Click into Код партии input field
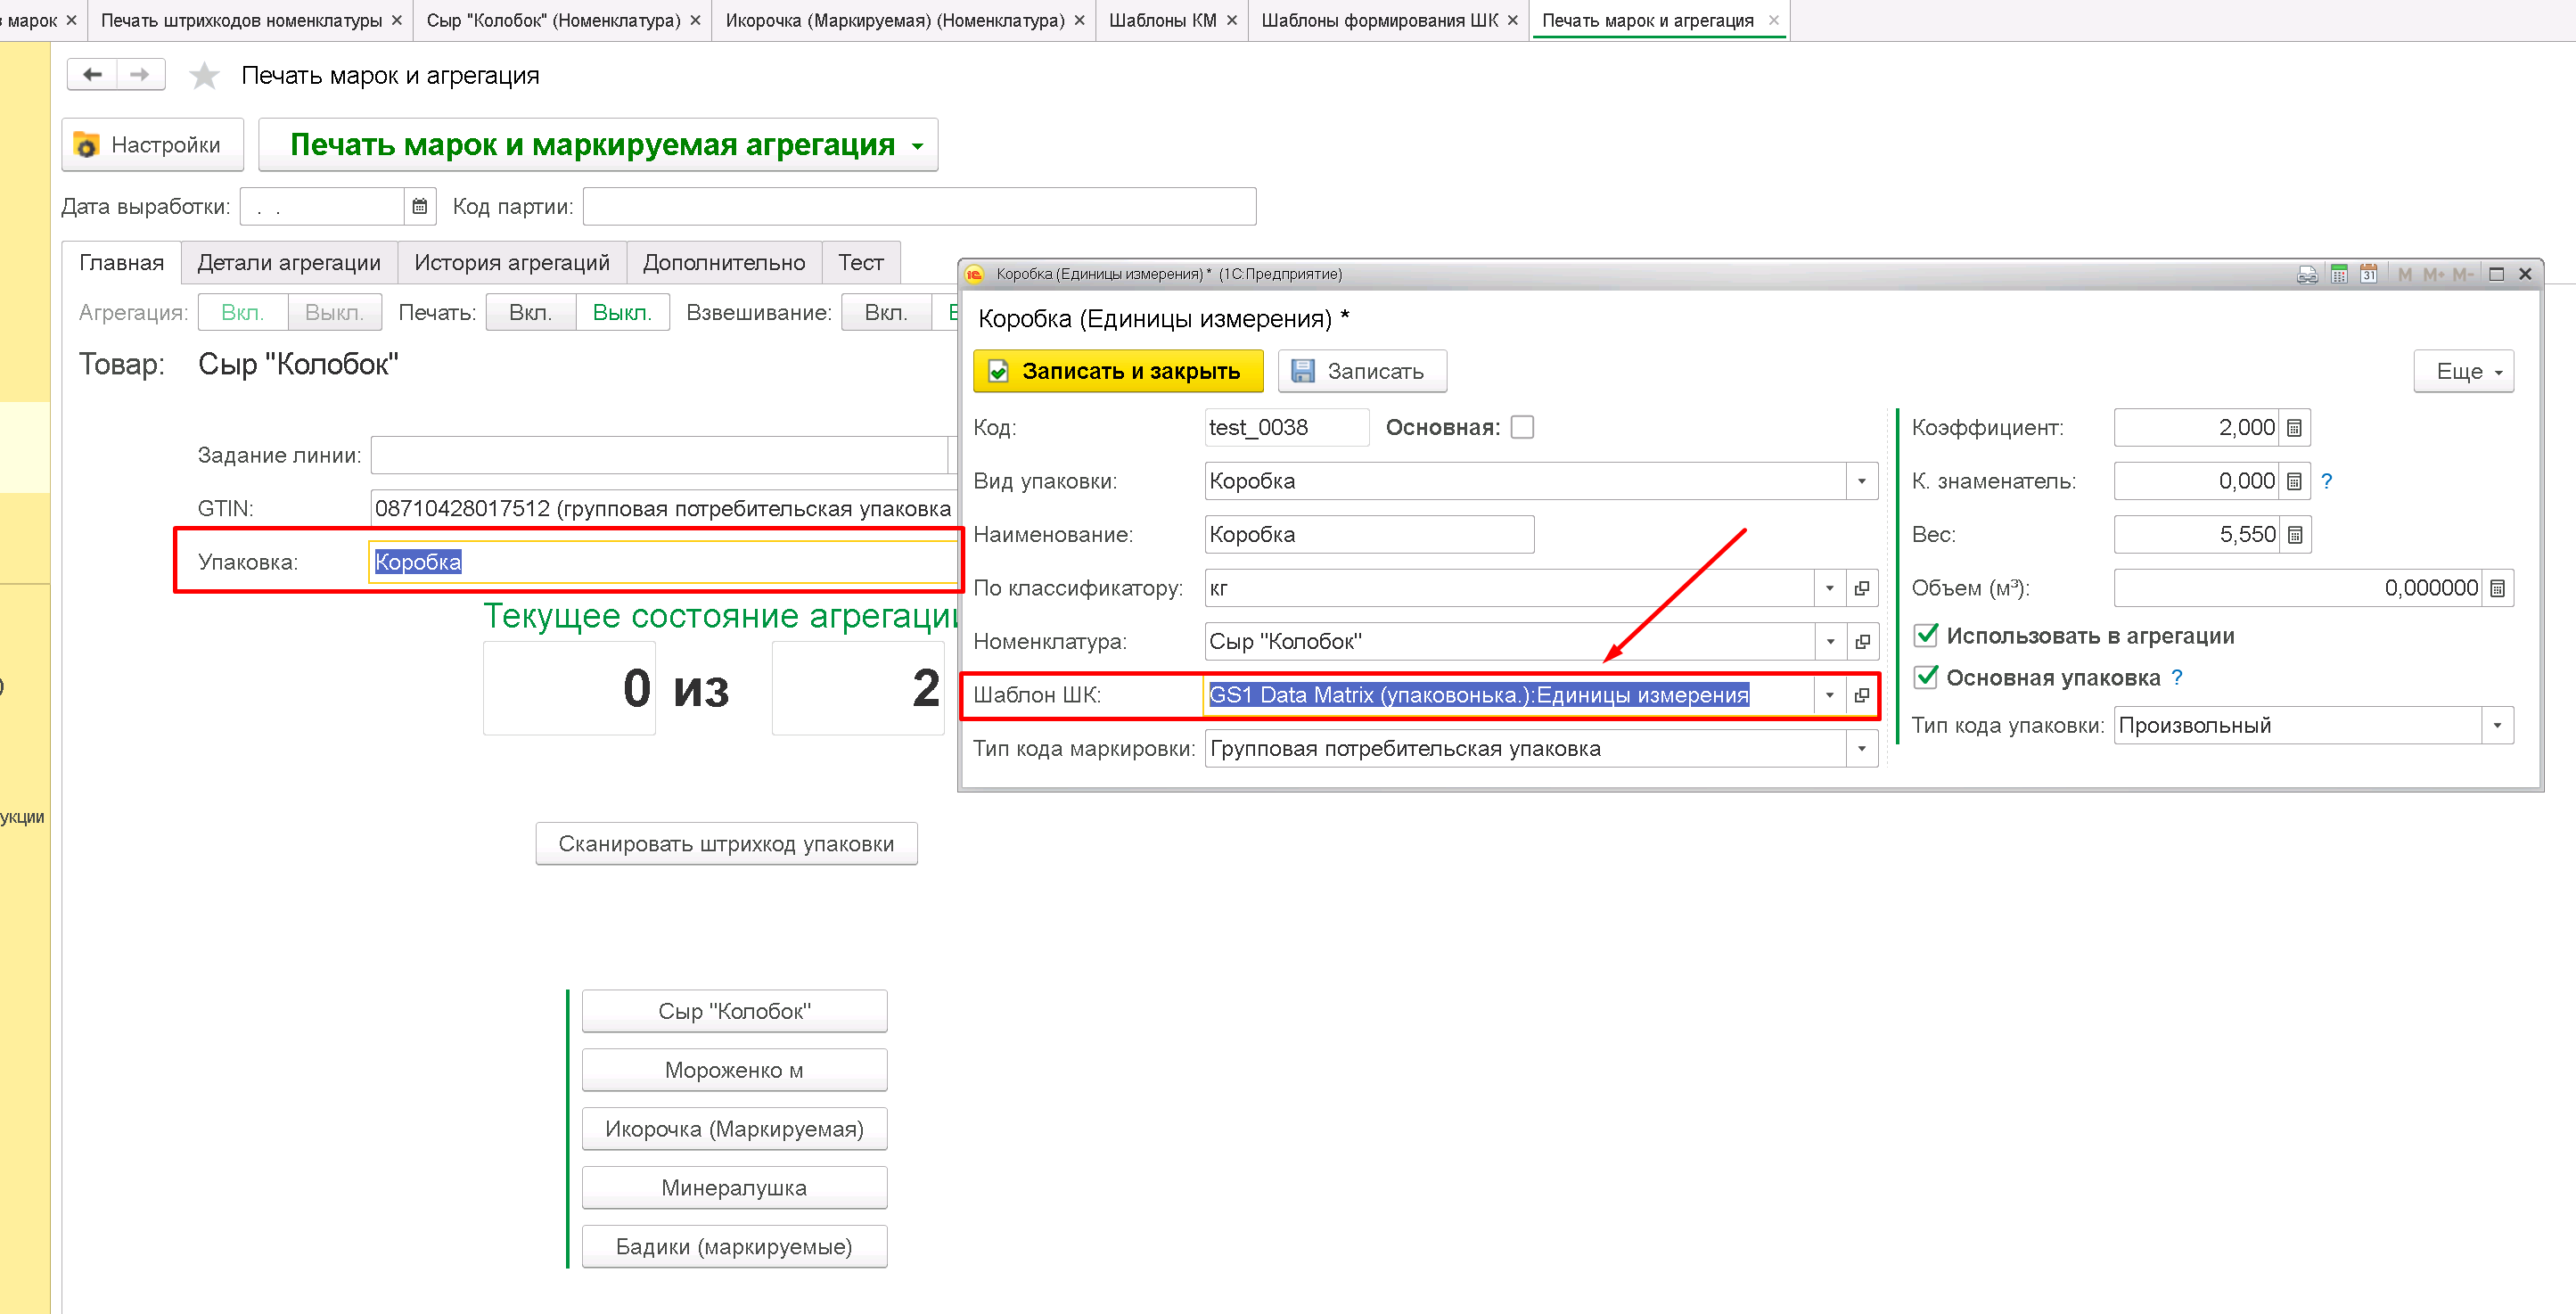2576x1314 pixels. (919, 206)
